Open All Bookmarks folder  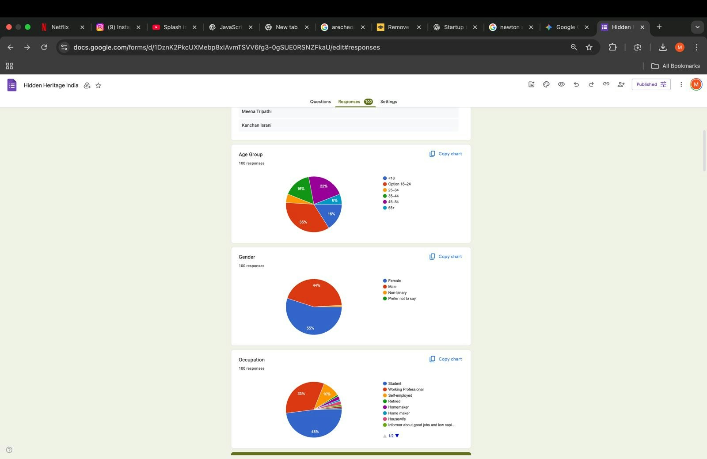[676, 66]
